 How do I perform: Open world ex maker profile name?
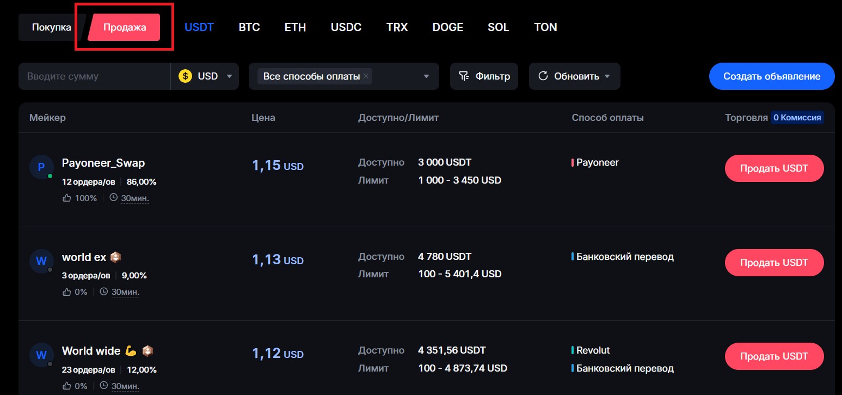(x=84, y=257)
